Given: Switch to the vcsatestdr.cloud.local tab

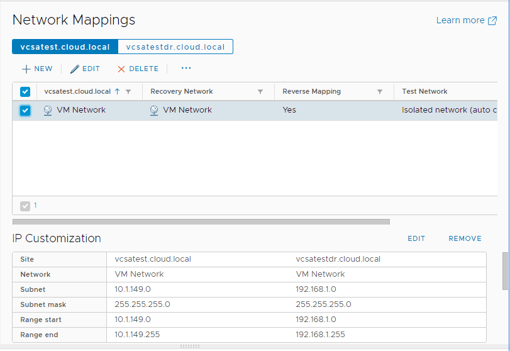Looking at the screenshot, I should (175, 47).
